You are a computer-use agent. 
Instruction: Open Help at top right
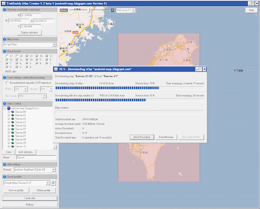(x=251, y=10)
